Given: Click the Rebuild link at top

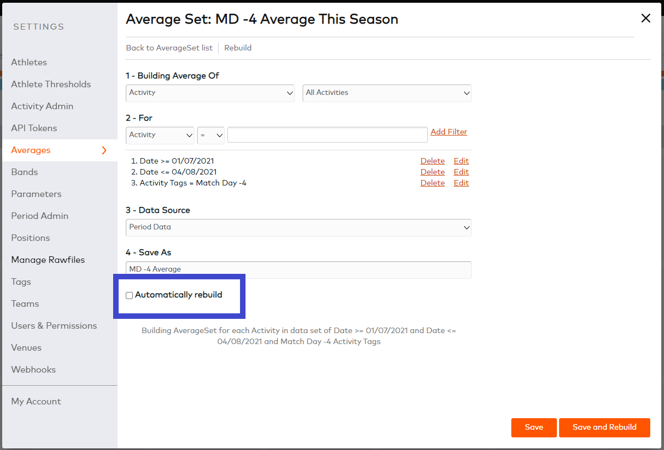Looking at the screenshot, I should 238,48.
